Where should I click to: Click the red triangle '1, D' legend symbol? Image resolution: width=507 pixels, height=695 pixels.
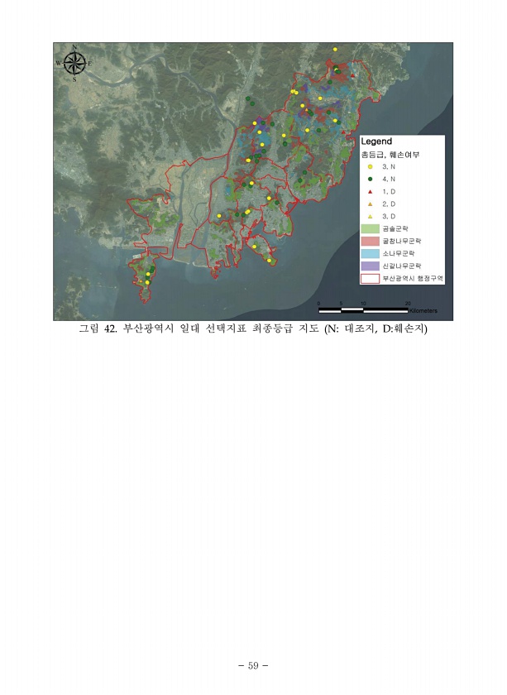click(x=370, y=191)
